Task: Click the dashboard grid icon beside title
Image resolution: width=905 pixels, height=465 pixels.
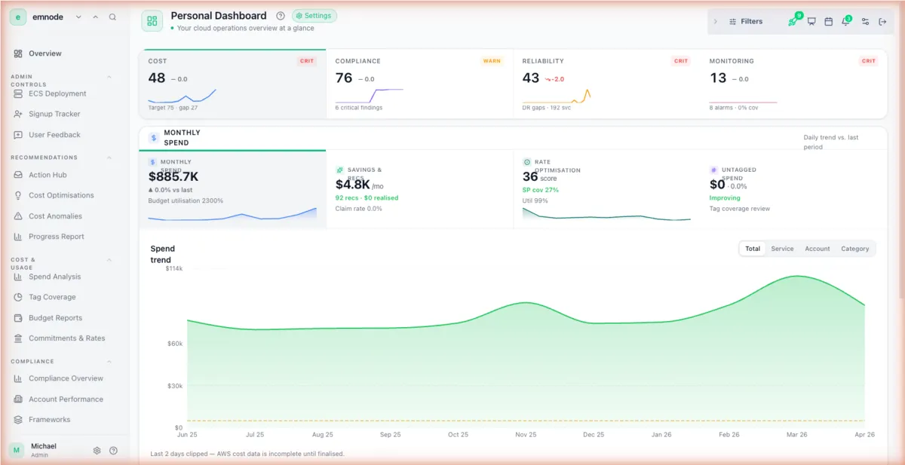Action: (152, 21)
